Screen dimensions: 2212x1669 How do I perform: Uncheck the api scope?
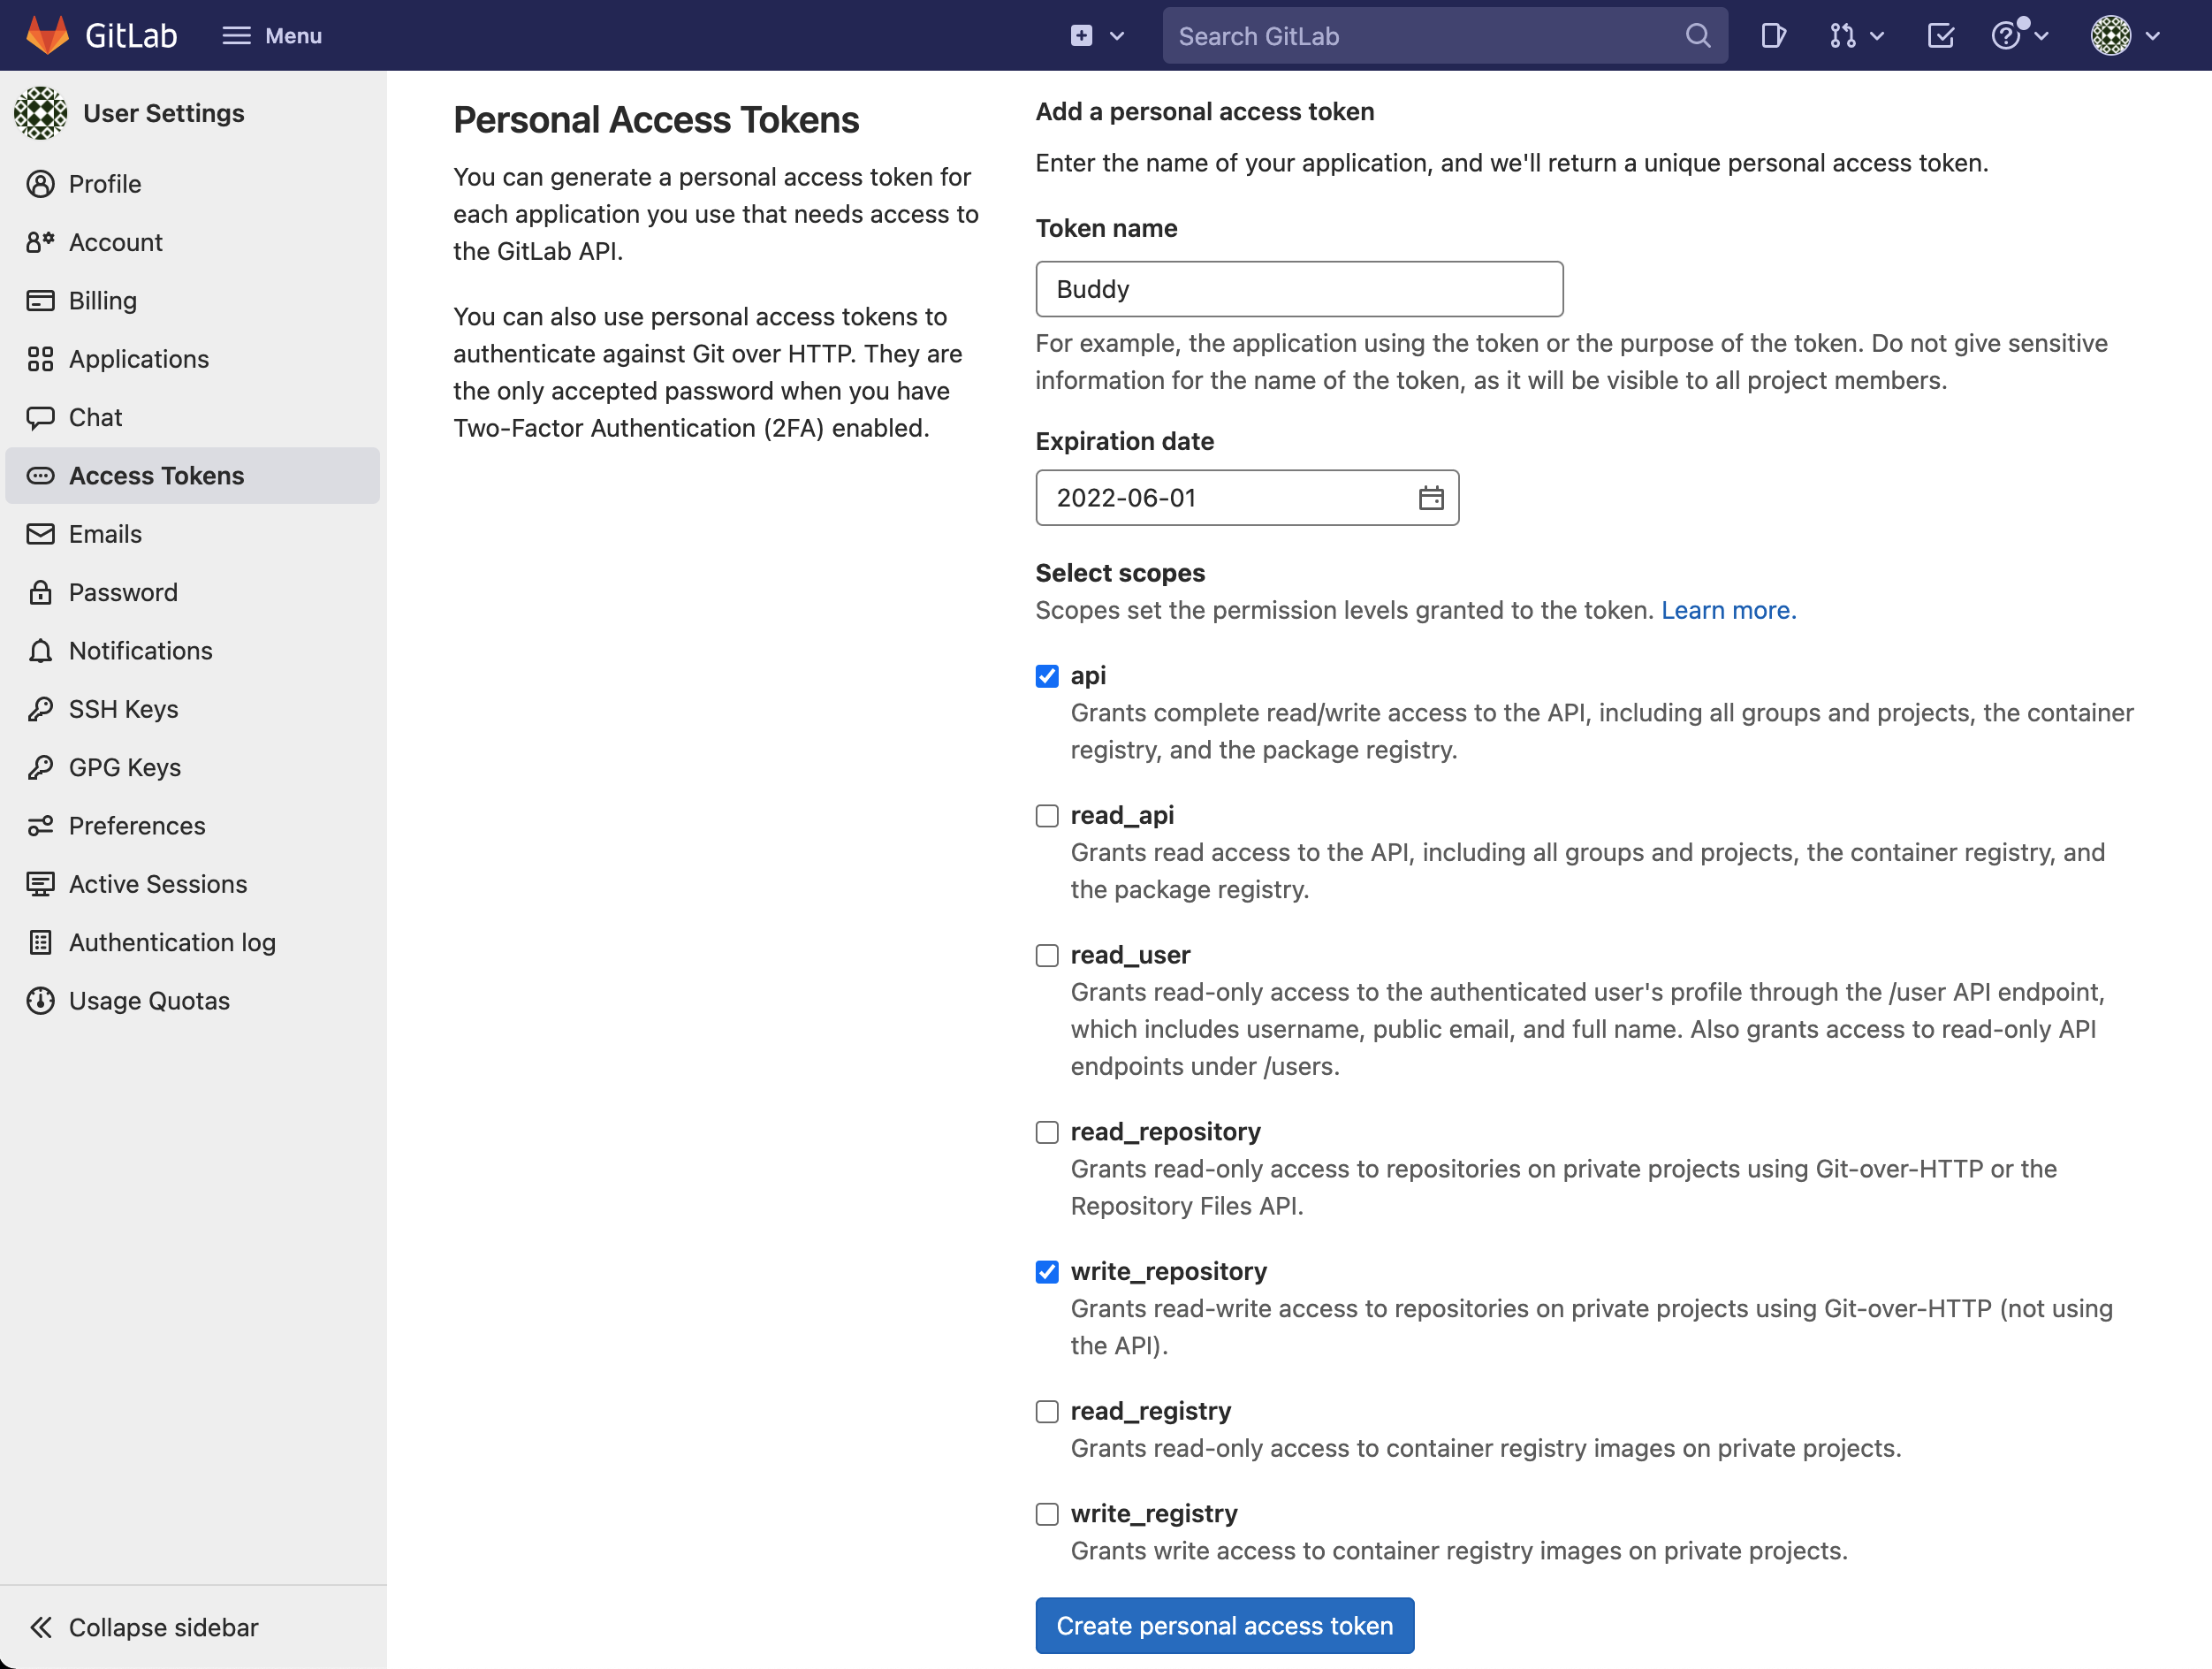coord(1047,676)
